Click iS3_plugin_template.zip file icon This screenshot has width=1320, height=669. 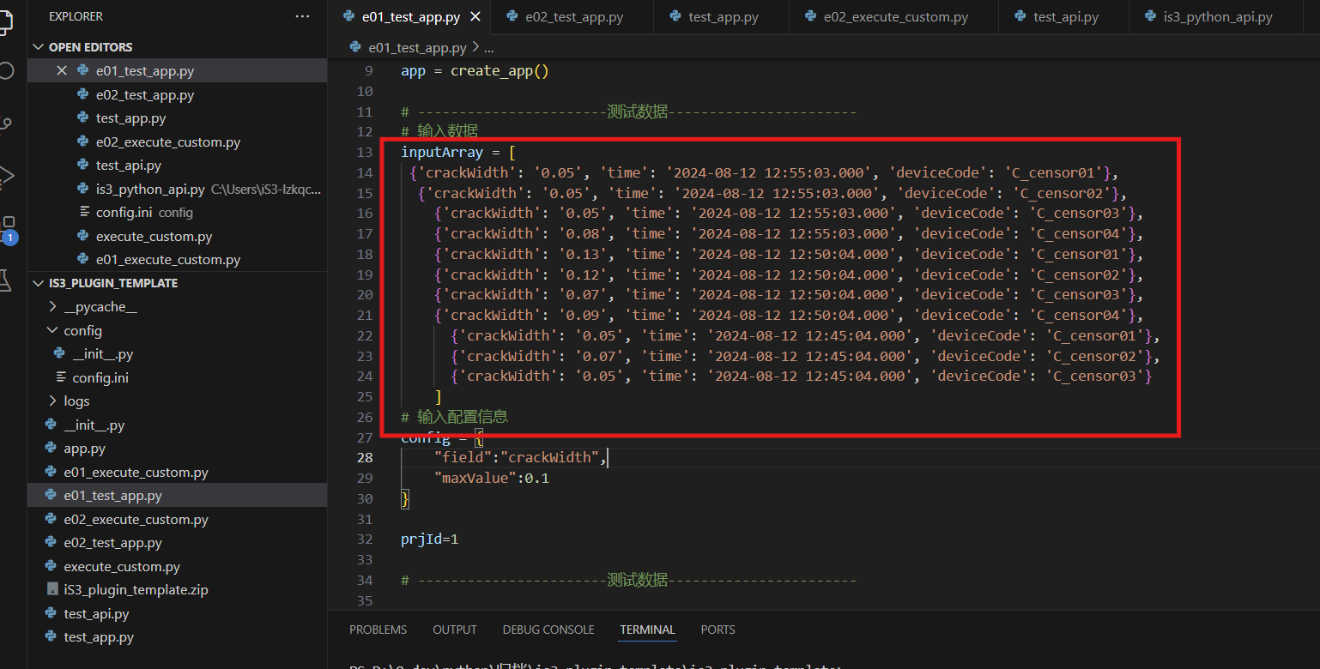(51, 590)
